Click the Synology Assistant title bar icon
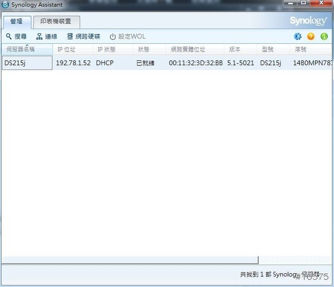This screenshot has width=334, height=287. pos(5,4)
